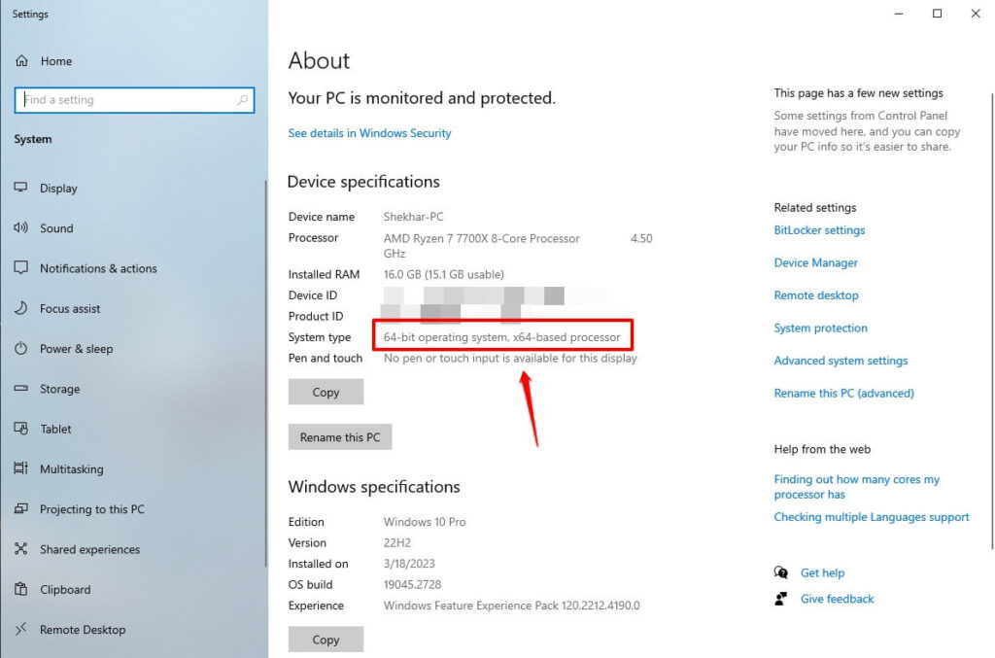Open See details in Windows Security
The height and width of the screenshot is (658, 995).
(x=369, y=133)
